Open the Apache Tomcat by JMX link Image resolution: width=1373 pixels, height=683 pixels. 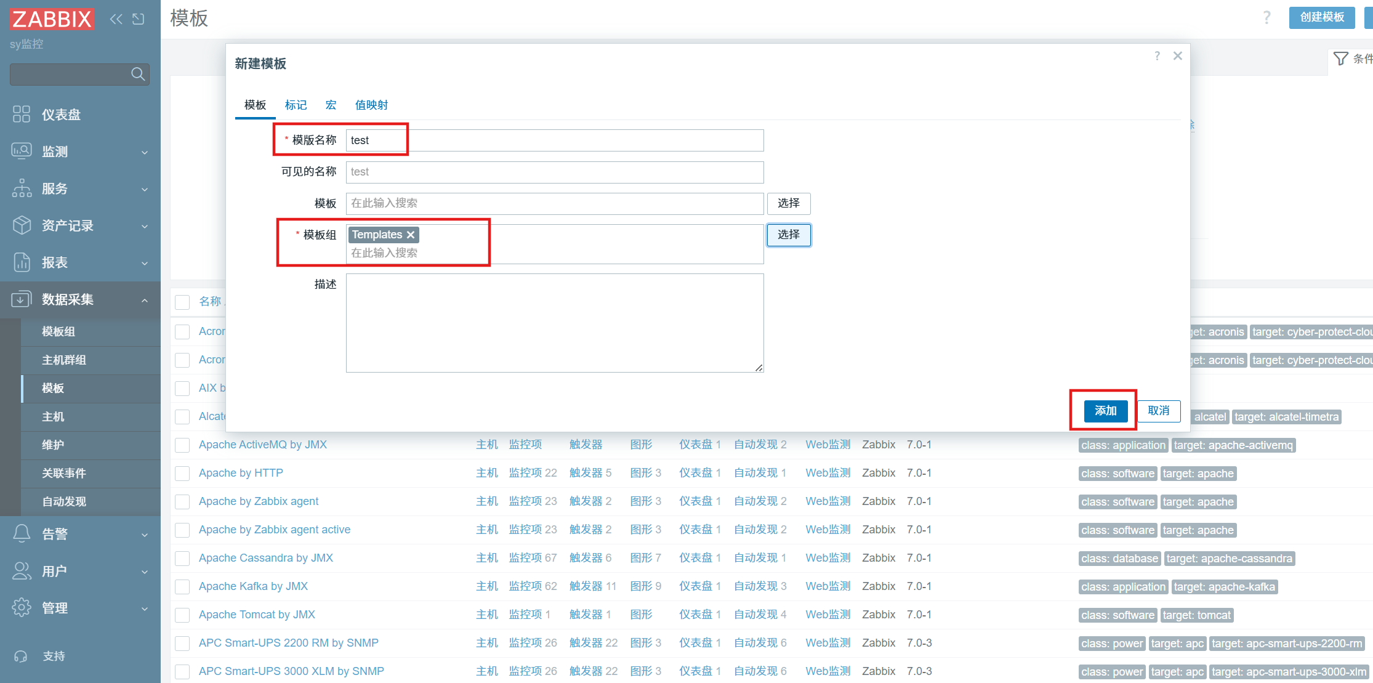click(257, 615)
